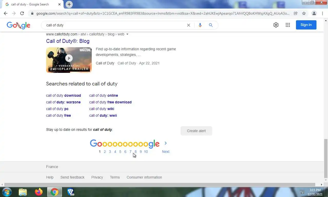Open the taskbar clock and date
328x197 pixels.
pos(315,192)
